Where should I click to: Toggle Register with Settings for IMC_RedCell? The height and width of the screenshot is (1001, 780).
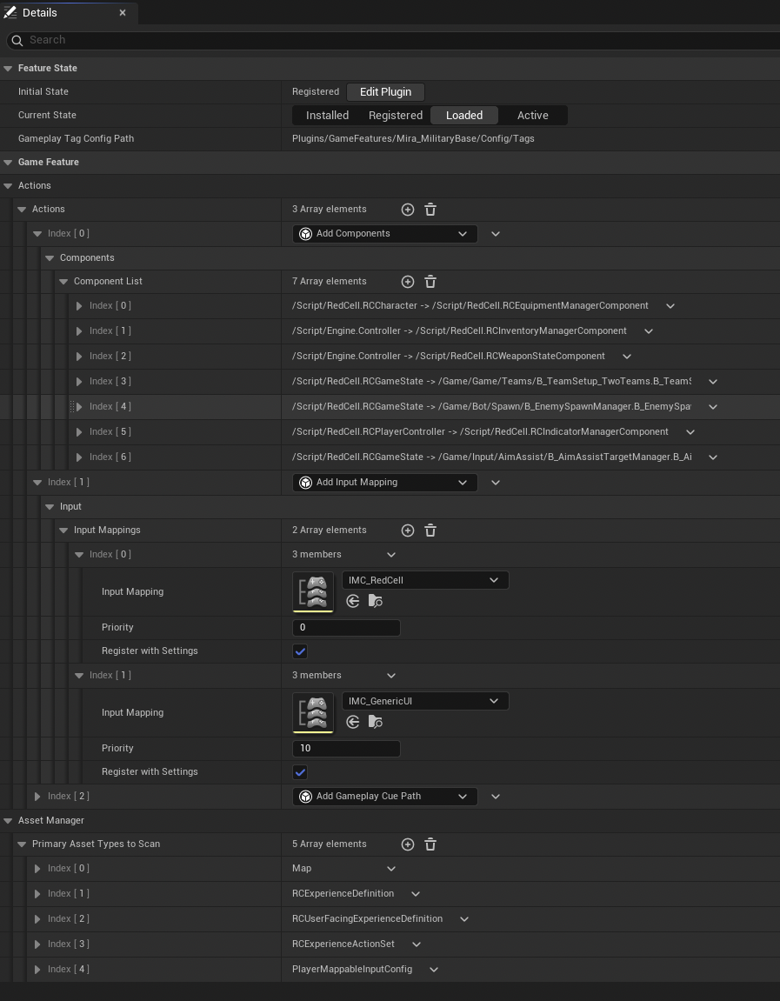point(300,651)
